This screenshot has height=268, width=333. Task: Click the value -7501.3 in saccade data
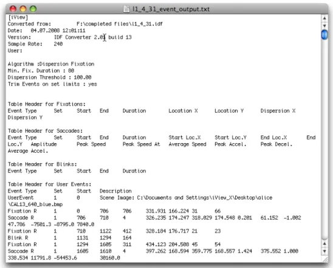pyautogui.click(x=41, y=224)
